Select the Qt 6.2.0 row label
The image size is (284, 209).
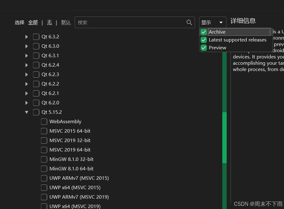click(50, 103)
